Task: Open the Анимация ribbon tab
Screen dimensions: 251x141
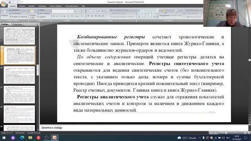Action: 42,6
